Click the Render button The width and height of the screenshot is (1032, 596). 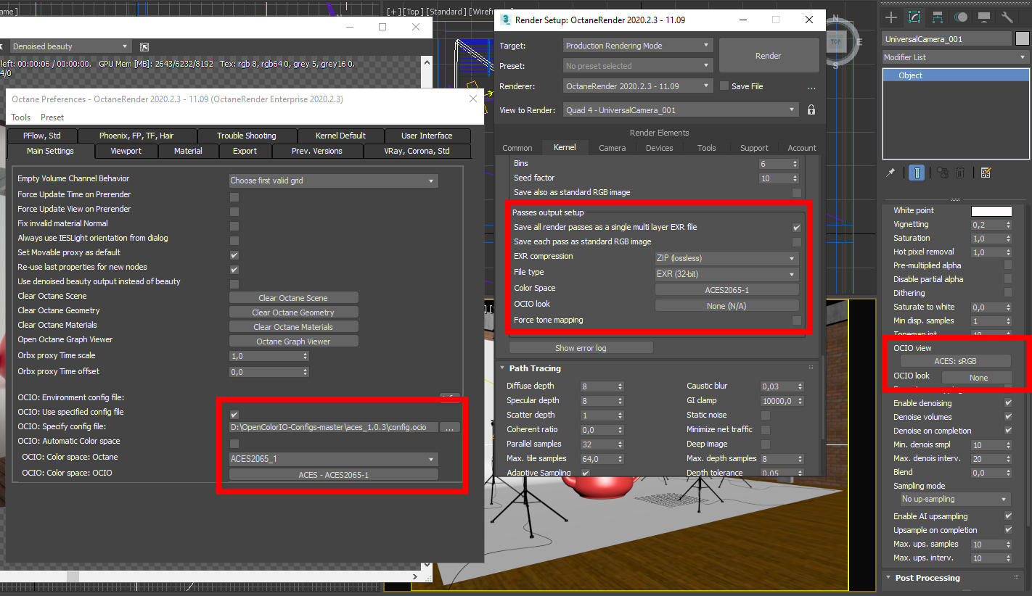click(x=769, y=56)
